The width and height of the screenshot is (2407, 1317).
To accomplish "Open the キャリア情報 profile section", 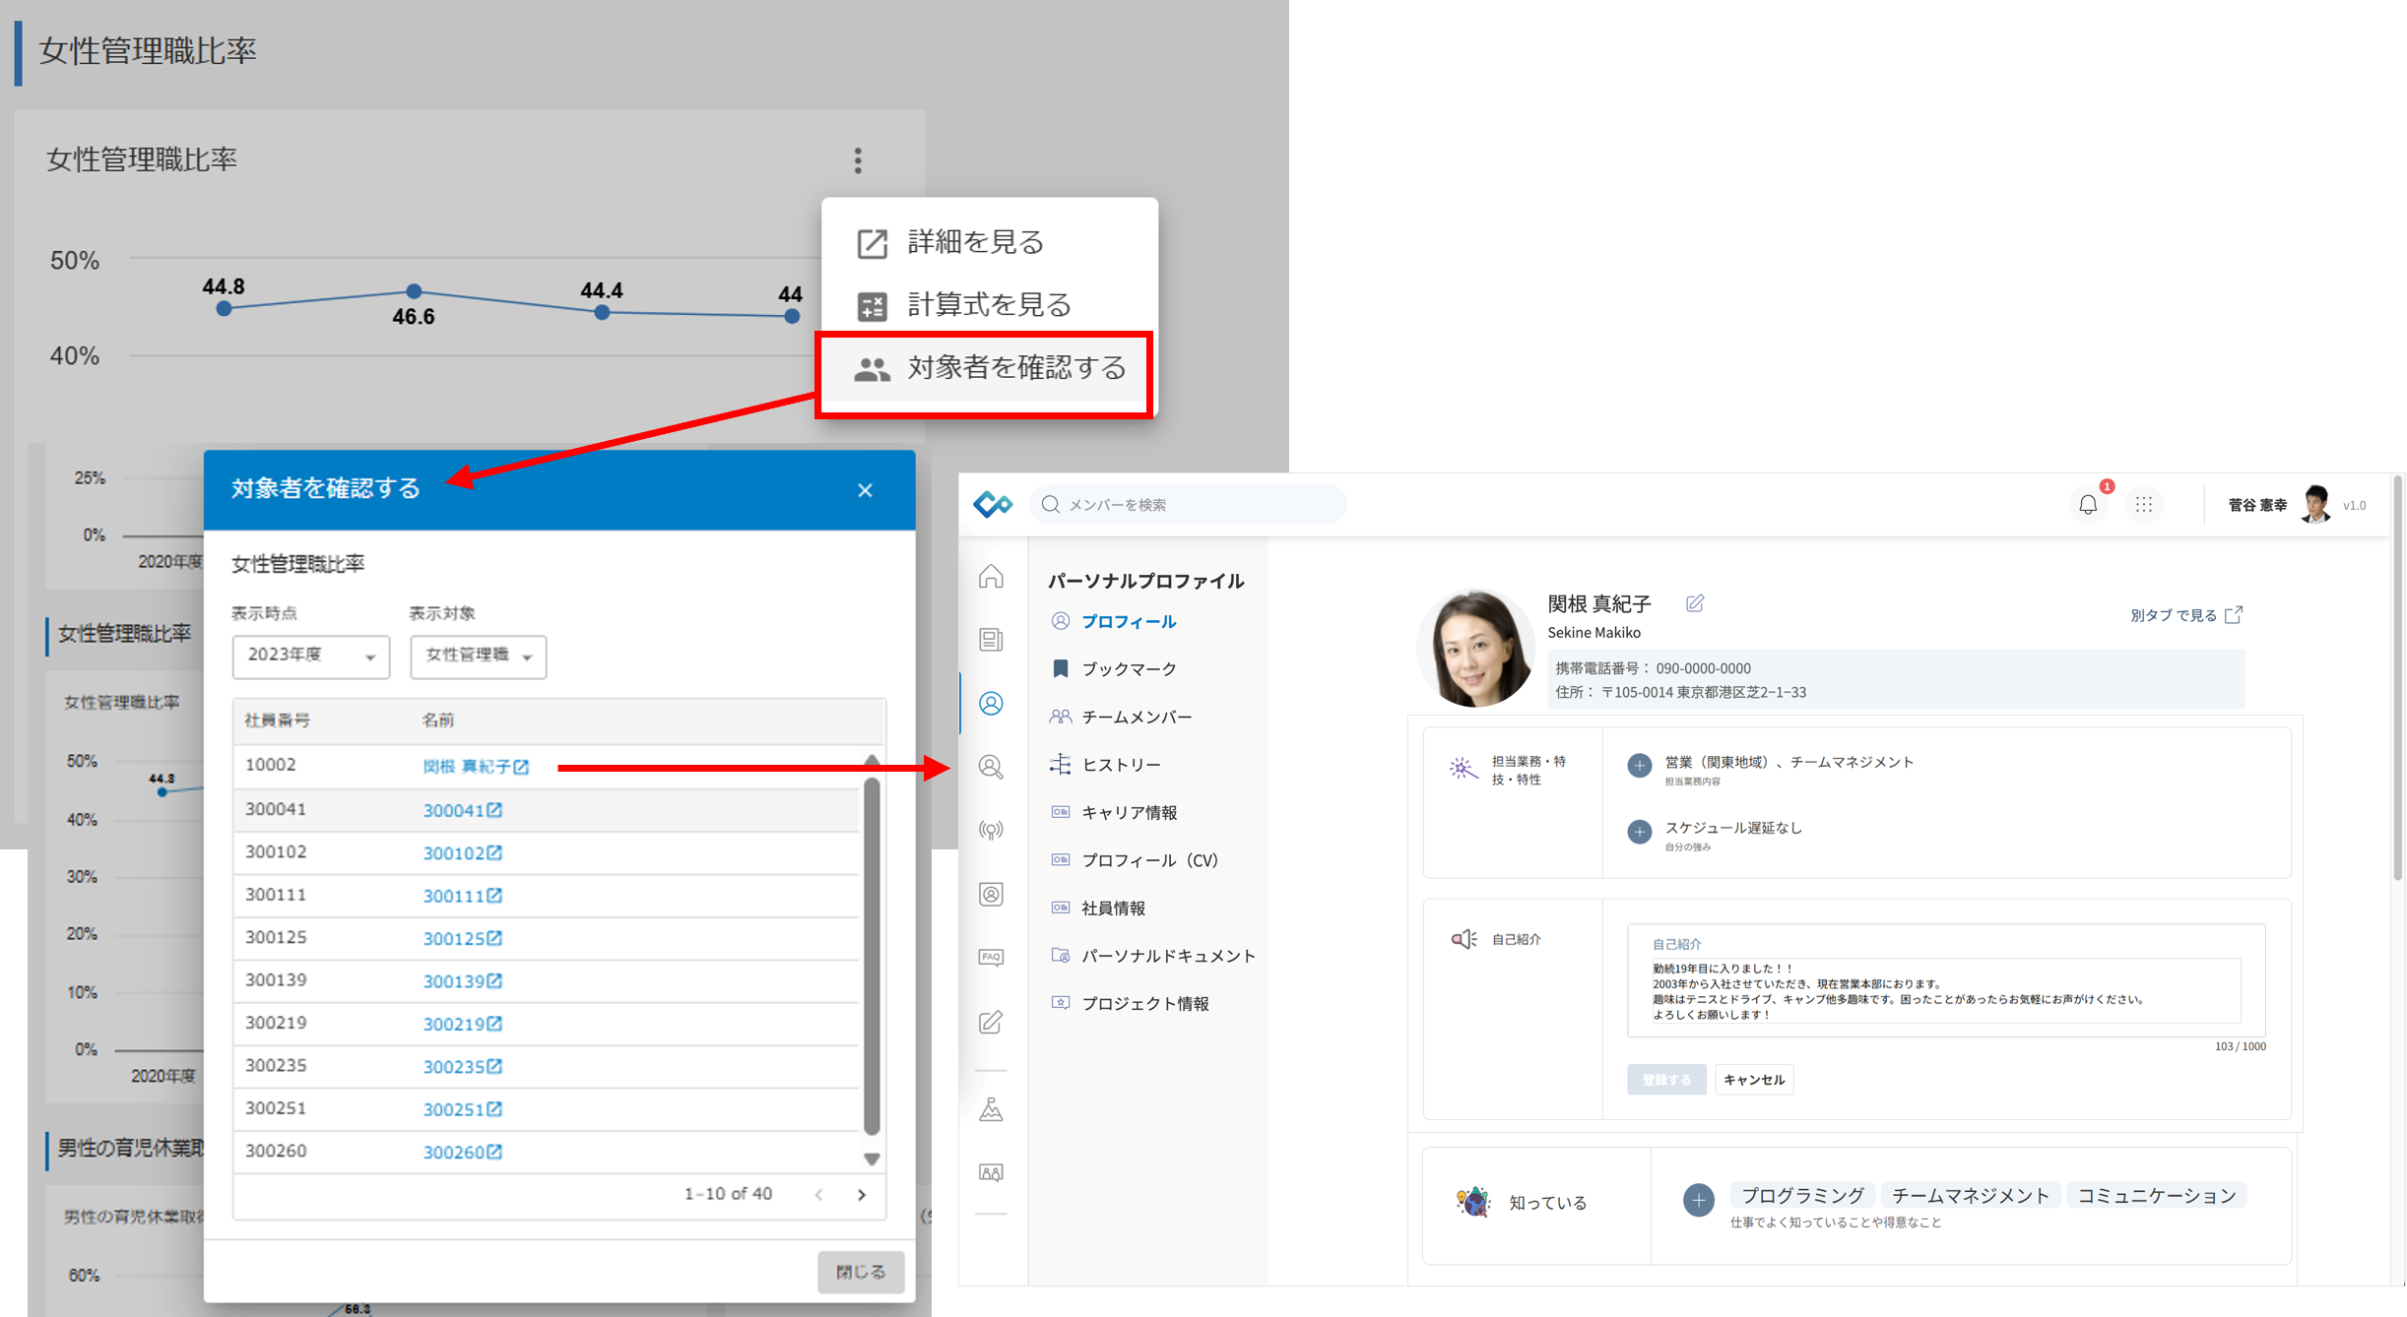I will point(1129,812).
